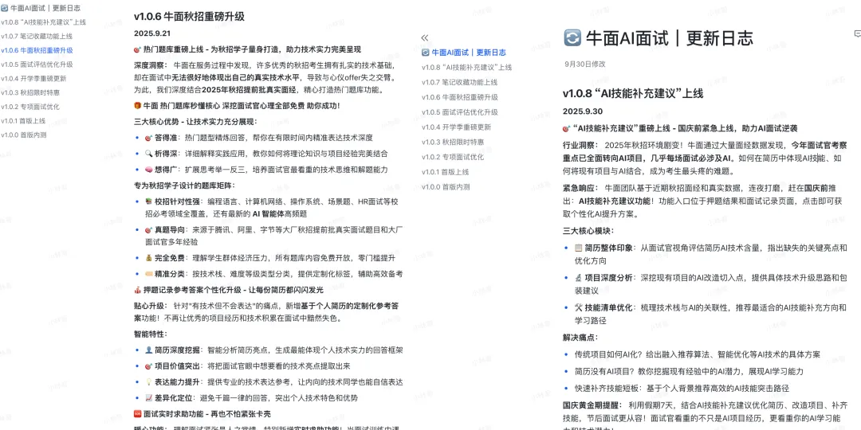Click the date 2025.9.30
This screenshot has height=430, width=861.
tap(583, 111)
